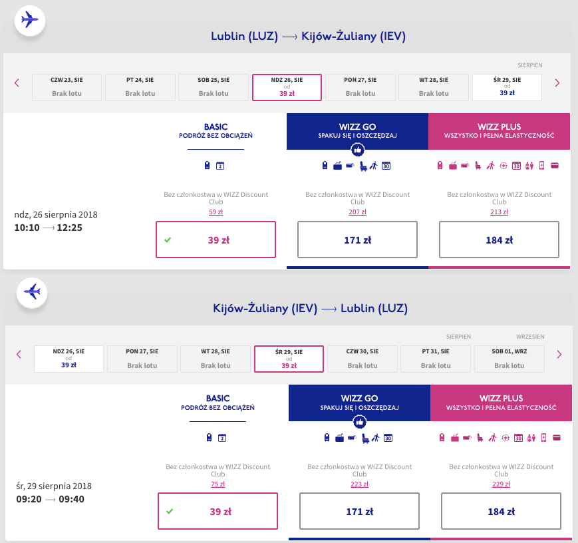
Task: Click outbound WIZZ PLUS mobile phone icon
Action: [541, 166]
